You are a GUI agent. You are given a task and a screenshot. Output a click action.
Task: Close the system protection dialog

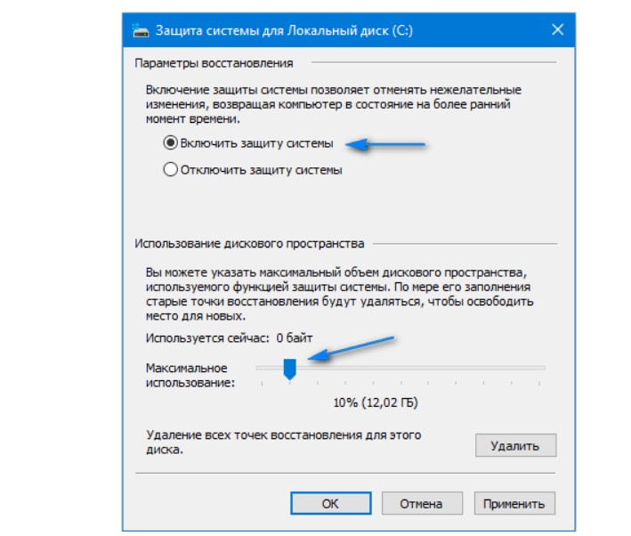(557, 29)
